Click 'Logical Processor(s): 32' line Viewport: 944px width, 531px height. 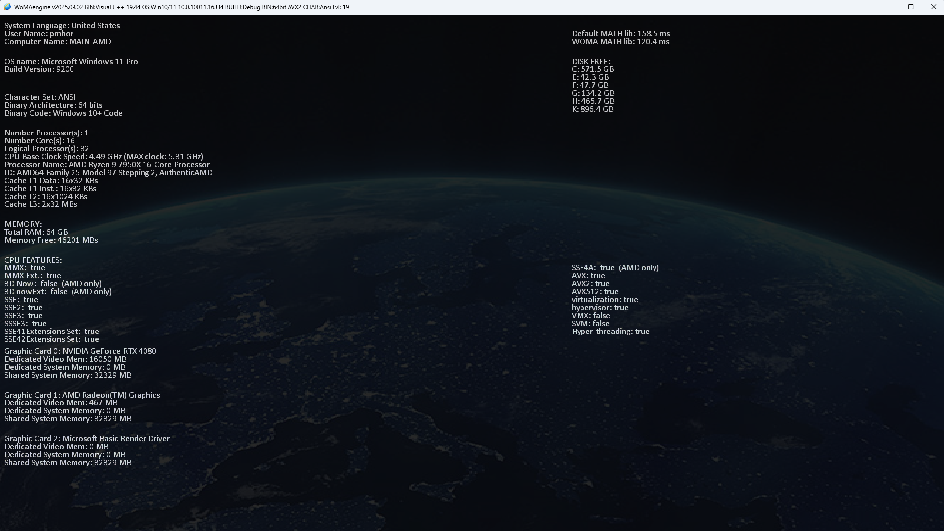click(47, 149)
